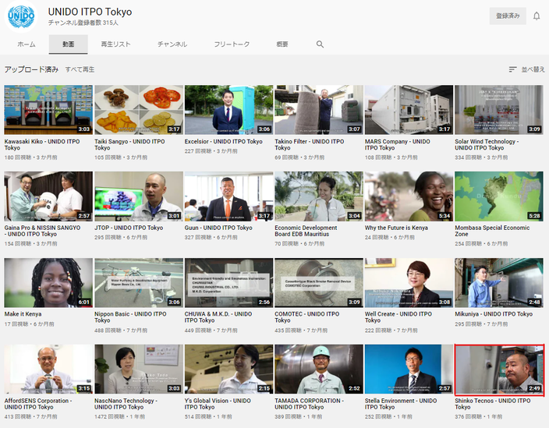Open the アップロード済み uploads heading
Screen dimensions: 549x428
(31, 69)
